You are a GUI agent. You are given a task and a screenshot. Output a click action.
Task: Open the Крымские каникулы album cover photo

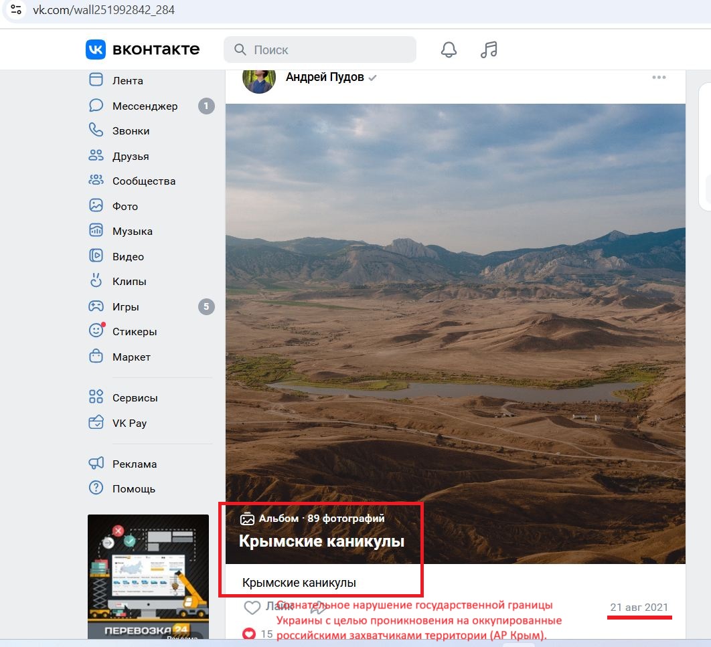tap(455, 333)
